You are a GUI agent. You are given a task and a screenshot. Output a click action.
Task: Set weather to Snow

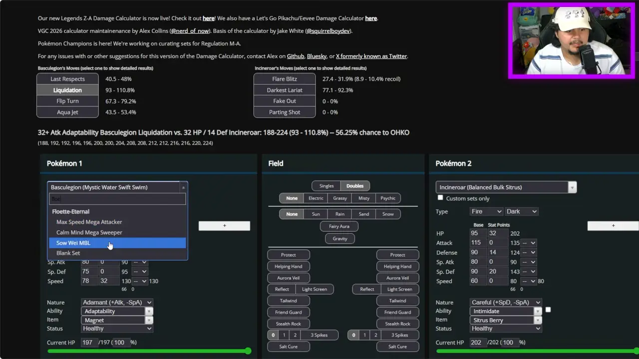[388, 214]
